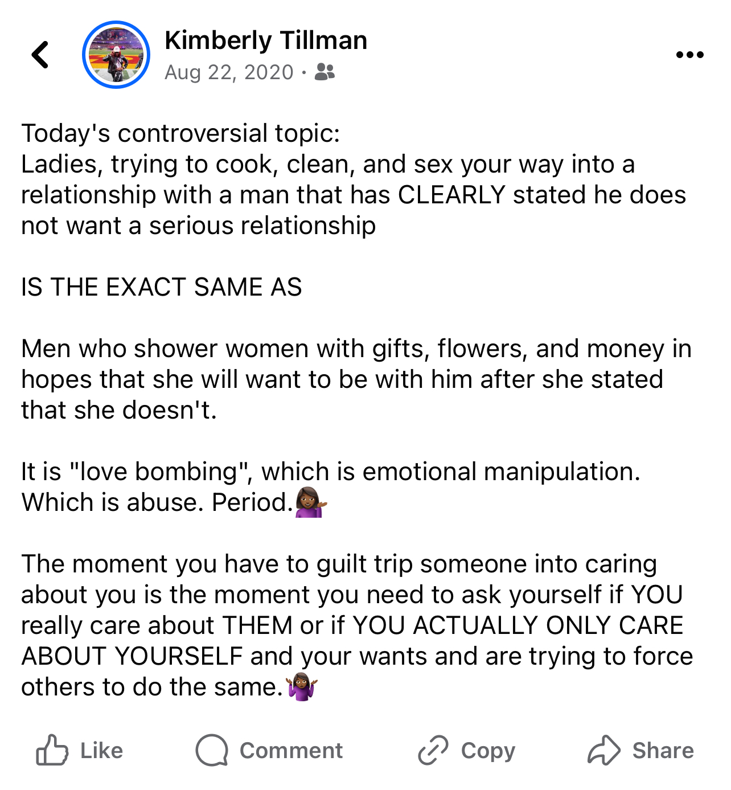This screenshot has width=731, height=790.
Task: Go back using the left chevron arrow
Action: [40, 55]
